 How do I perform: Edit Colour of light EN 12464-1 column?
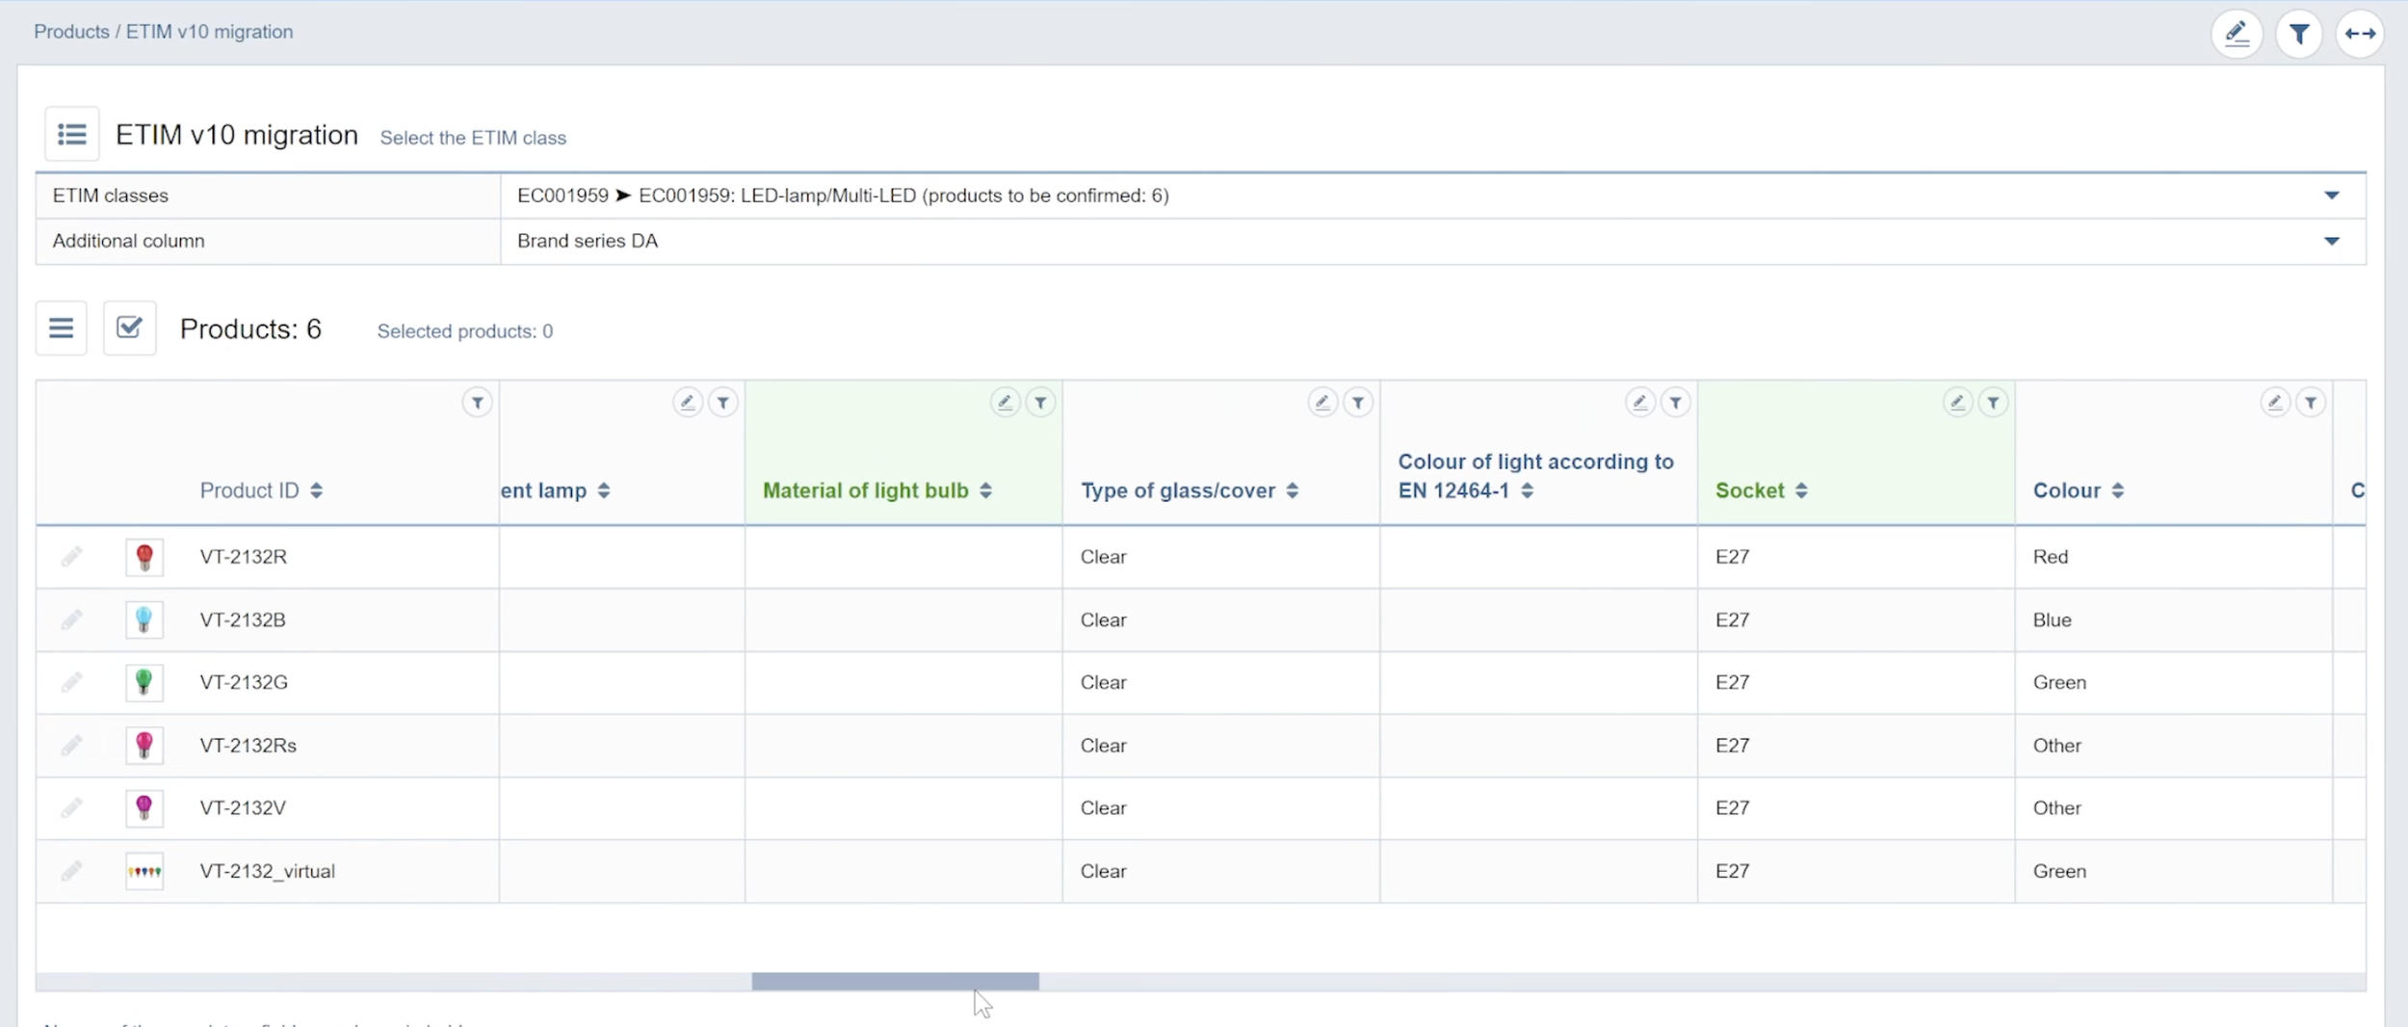(1639, 403)
